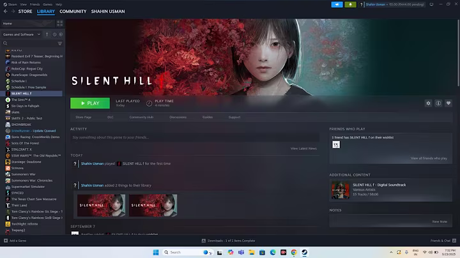
Task: Switch to Big Picture mode icon
Action: pos(431,4)
